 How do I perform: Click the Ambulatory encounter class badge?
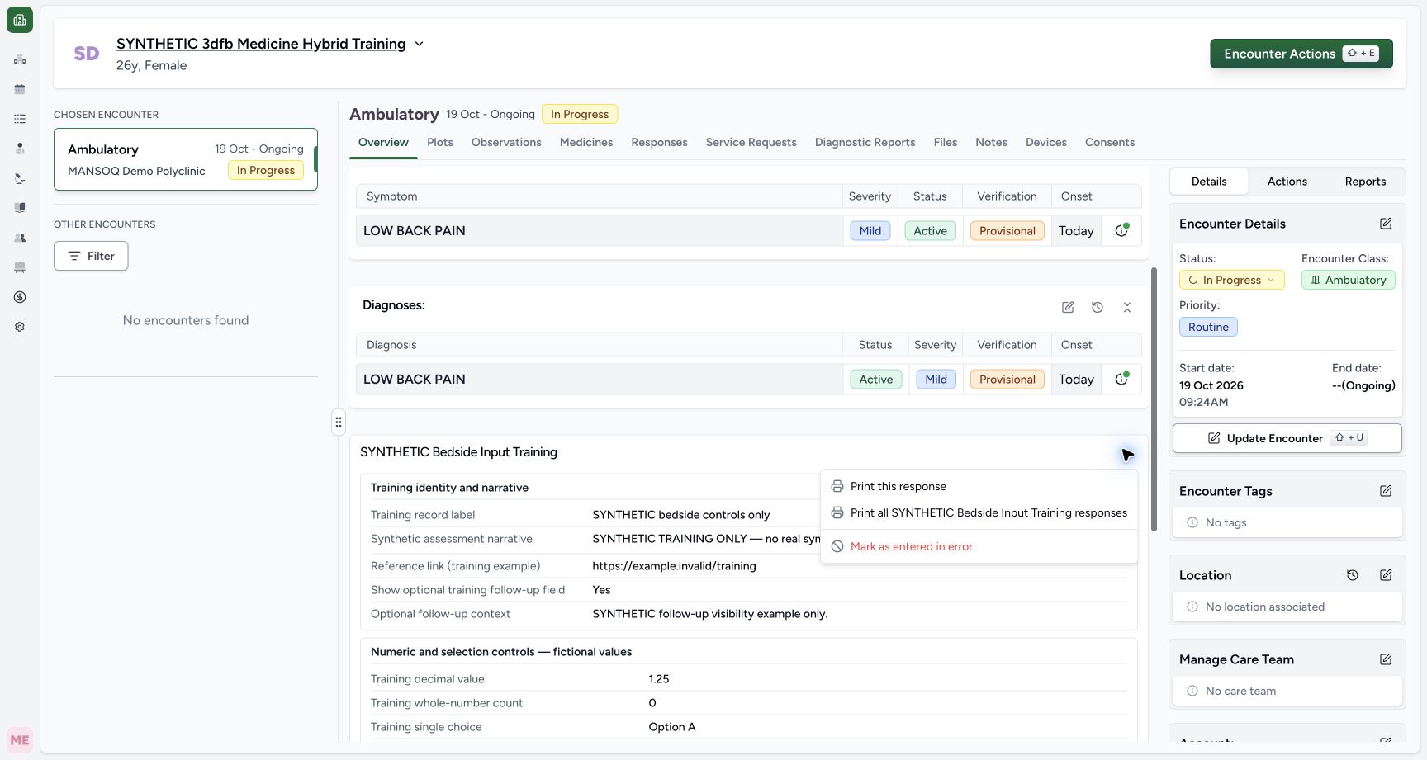click(1348, 280)
